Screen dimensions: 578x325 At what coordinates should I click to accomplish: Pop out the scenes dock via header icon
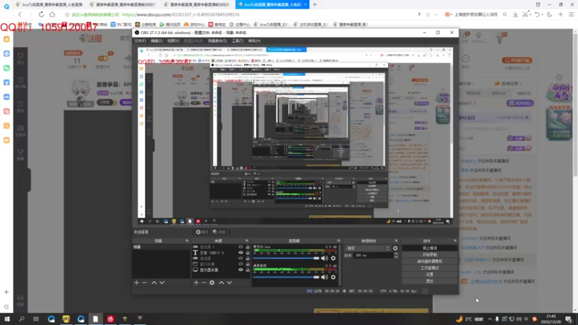pyautogui.click(x=186, y=240)
